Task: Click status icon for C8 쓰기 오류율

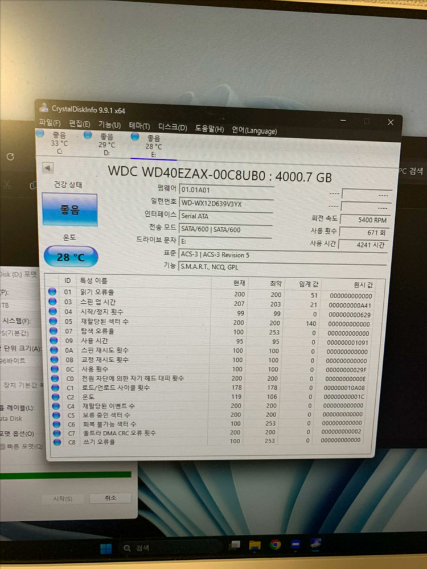Action: point(57,442)
